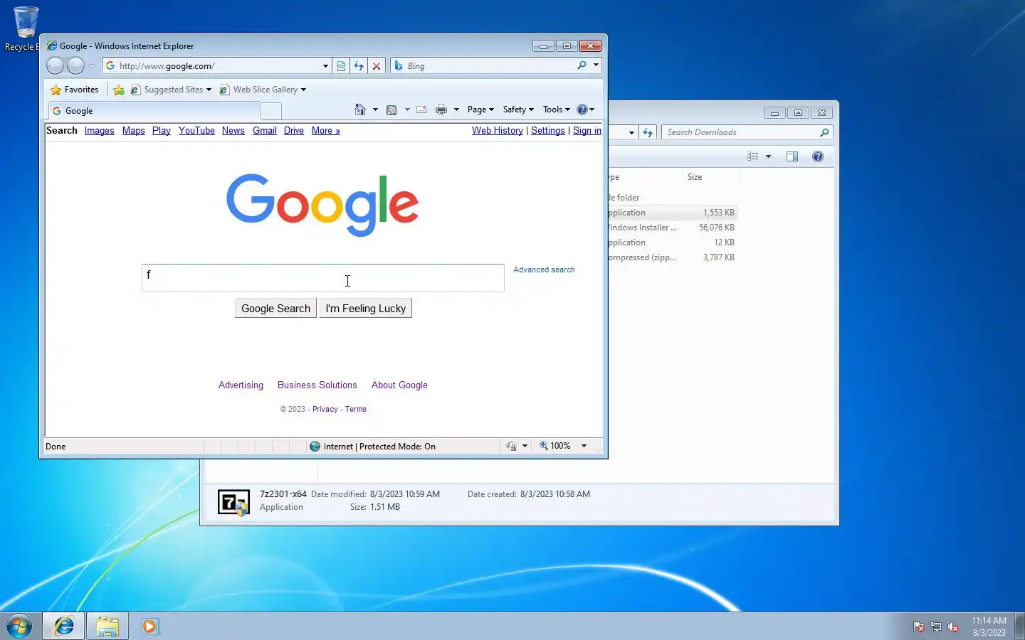The image size is (1025, 640).
Task: Click inside the Google search text box
Action: tap(322, 278)
